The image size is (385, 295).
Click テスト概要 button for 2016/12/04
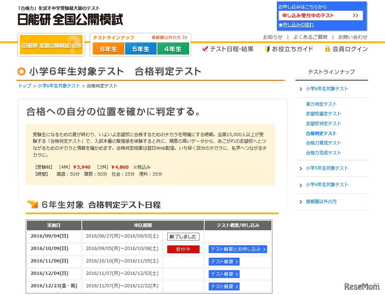(224, 274)
